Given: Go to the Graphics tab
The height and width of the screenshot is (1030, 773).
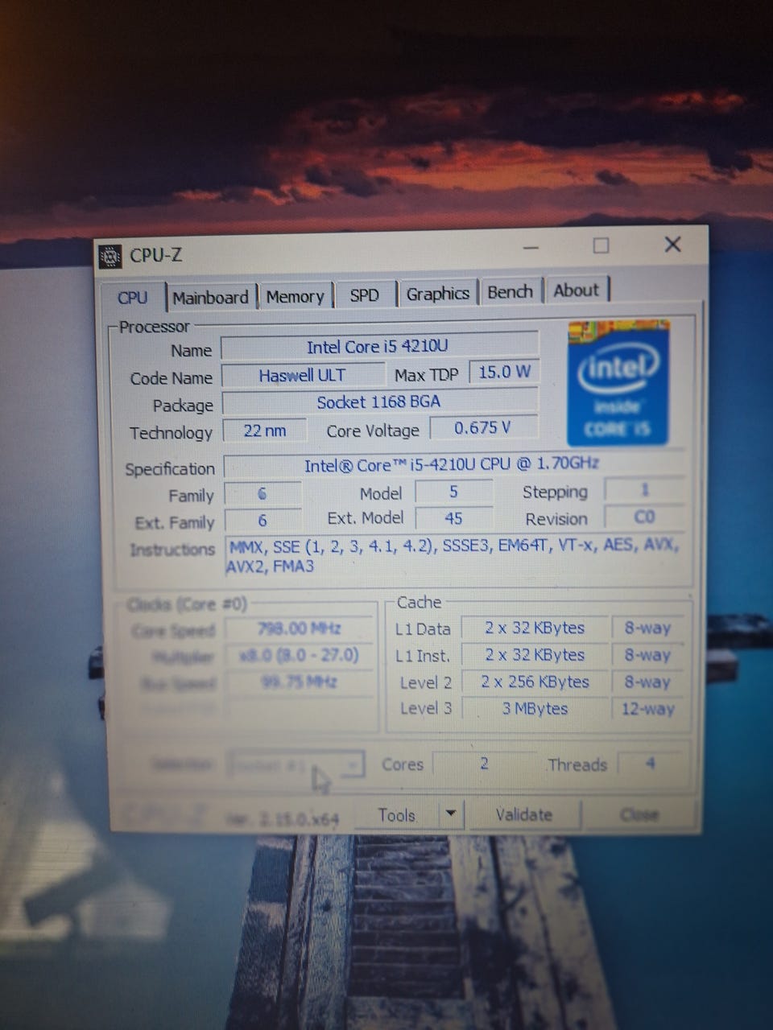Looking at the screenshot, I should point(437,294).
